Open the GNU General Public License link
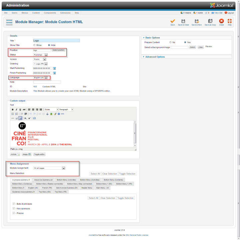The height and width of the screenshot is (240, 240). pyautogui.click(x=137, y=235)
